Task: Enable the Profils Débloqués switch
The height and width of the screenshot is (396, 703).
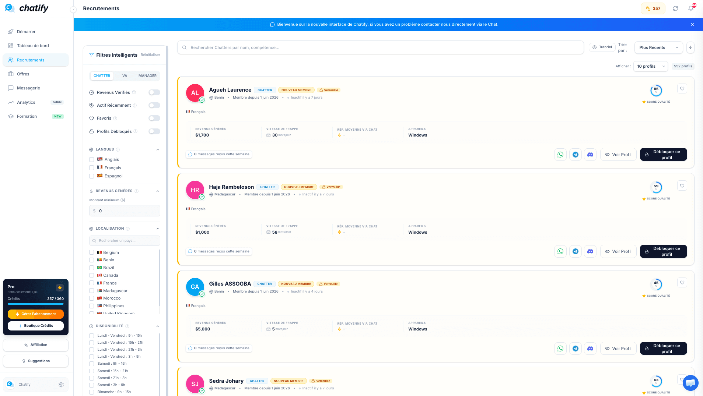Action: tap(154, 131)
